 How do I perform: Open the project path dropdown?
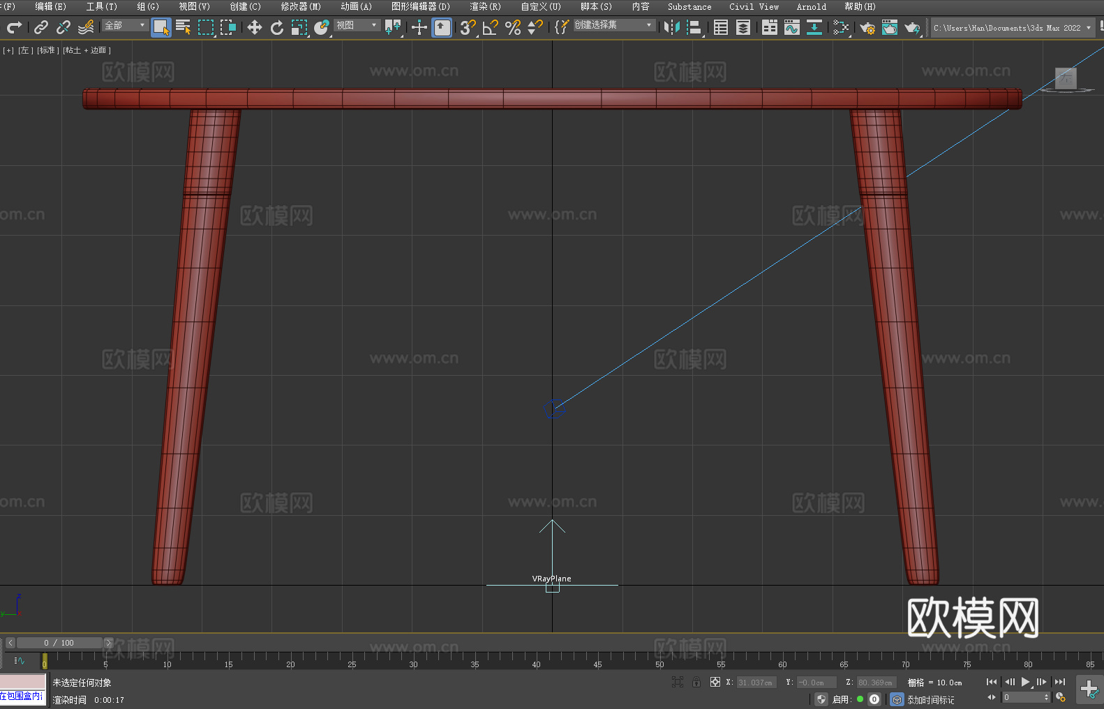pos(1013,28)
